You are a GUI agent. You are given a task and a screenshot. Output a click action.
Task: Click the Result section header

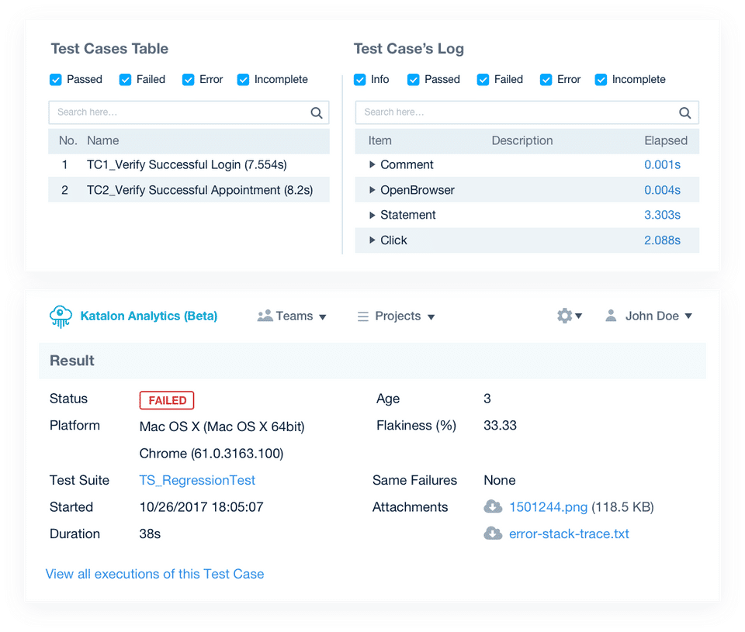tap(372, 361)
